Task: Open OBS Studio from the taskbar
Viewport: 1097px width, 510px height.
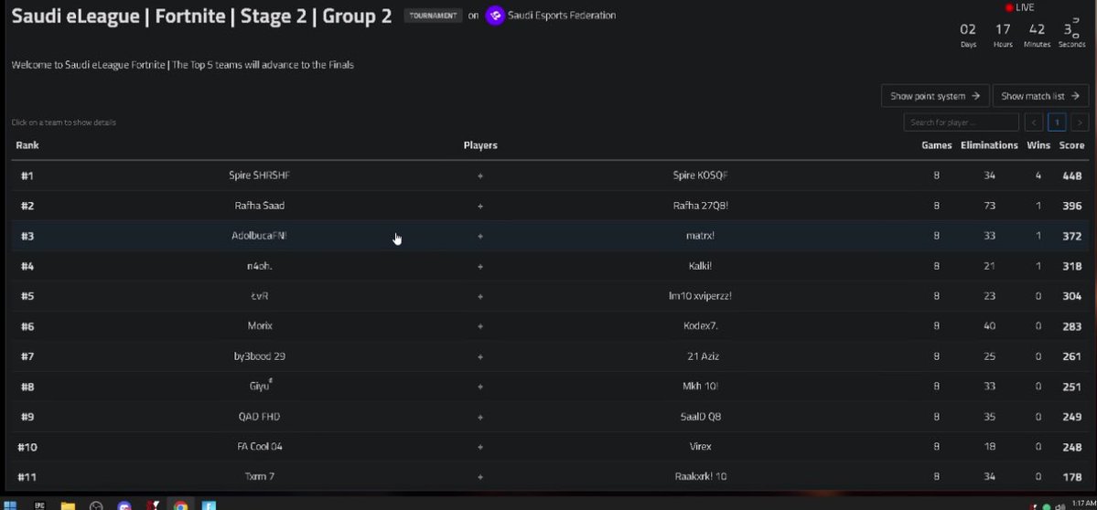Action: click(96, 505)
